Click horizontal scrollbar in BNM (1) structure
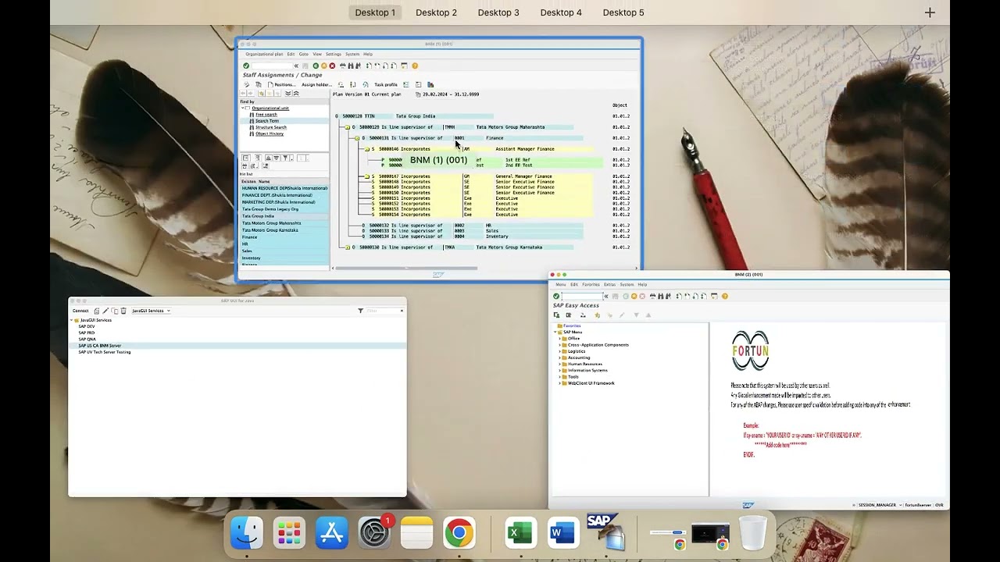This screenshot has width=1000, height=562. [x=405, y=269]
